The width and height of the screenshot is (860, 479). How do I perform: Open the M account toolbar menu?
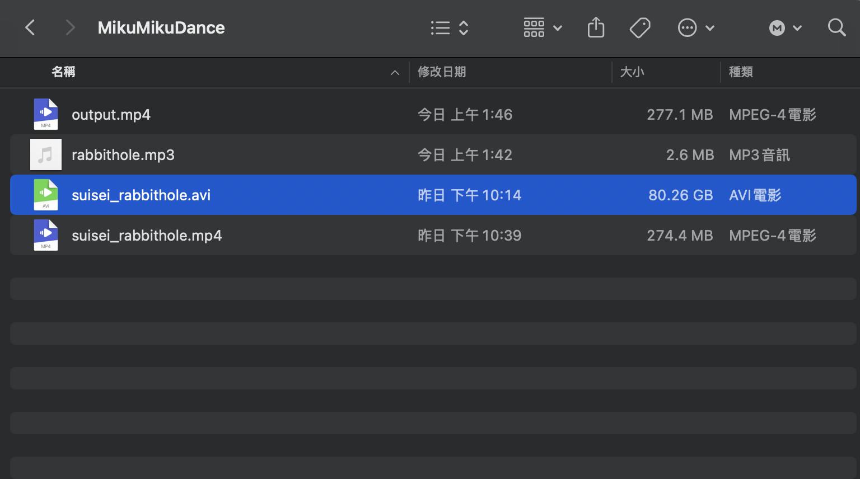click(785, 28)
